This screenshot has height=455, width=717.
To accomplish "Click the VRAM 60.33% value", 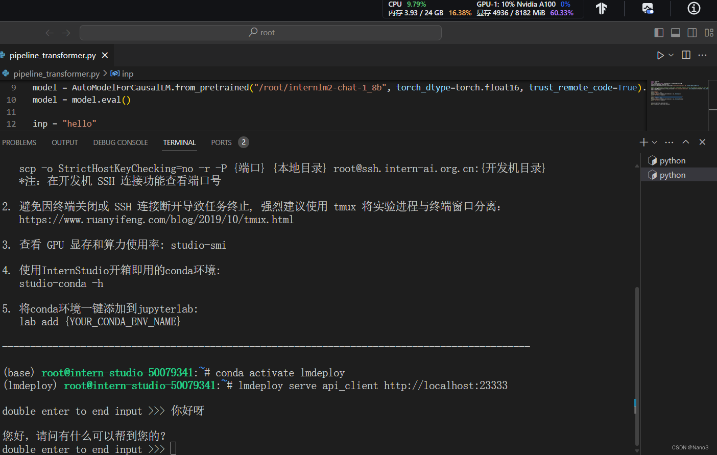I will (562, 13).
